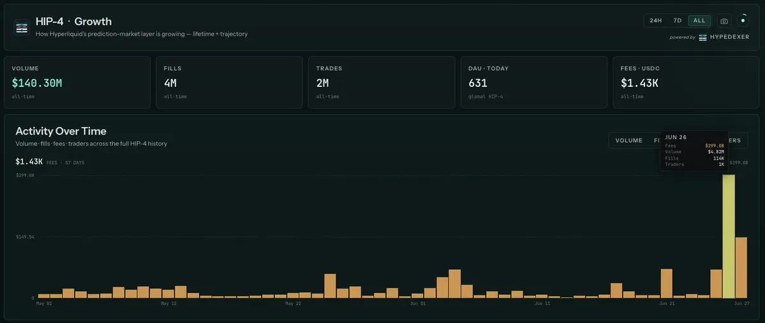Click the circular live-refresh indicator icon
This screenshot has width=765, height=323.
click(743, 20)
